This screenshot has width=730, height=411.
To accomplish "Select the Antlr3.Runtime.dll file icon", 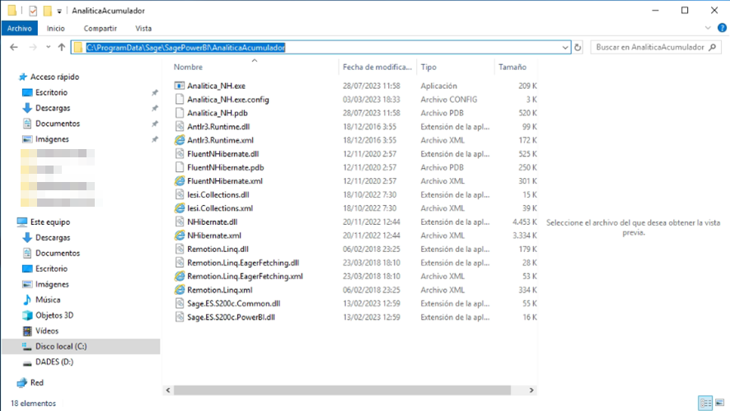I will (180, 126).
